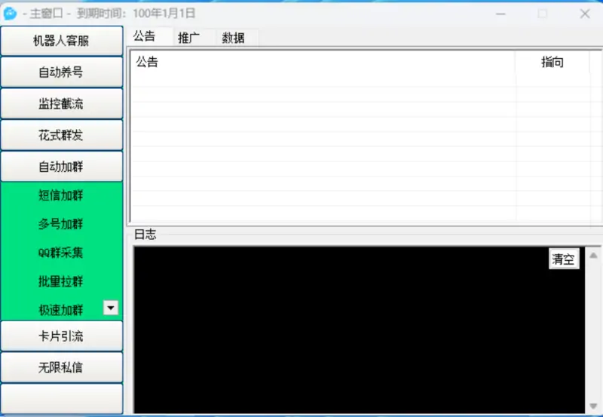Open the 自动养号 section
Screen dimensions: 603x417
[x=61, y=72]
